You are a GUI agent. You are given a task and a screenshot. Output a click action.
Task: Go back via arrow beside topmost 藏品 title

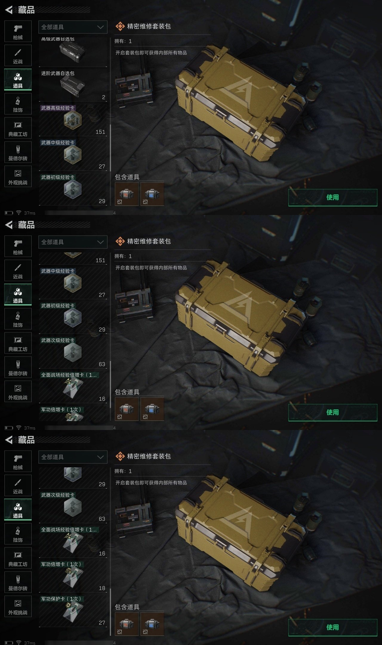[x=9, y=10]
